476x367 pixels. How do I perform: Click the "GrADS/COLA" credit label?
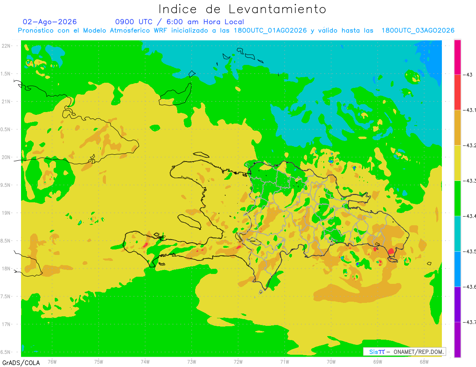pyautogui.click(x=21, y=363)
